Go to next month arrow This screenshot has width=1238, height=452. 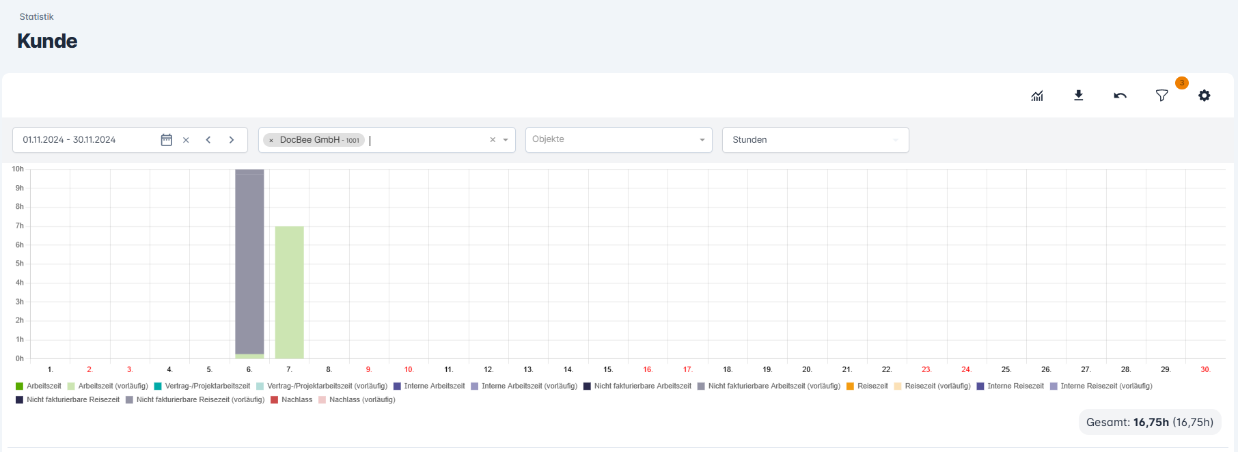[232, 140]
